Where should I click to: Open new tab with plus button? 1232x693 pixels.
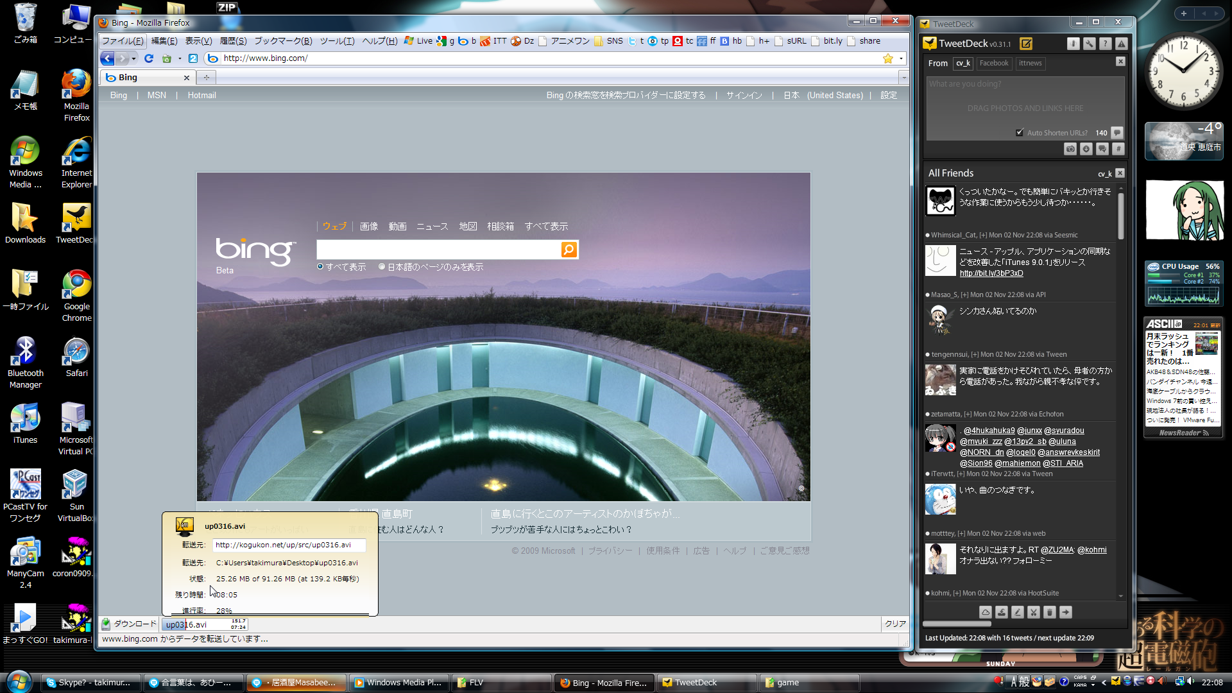(207, 78)
